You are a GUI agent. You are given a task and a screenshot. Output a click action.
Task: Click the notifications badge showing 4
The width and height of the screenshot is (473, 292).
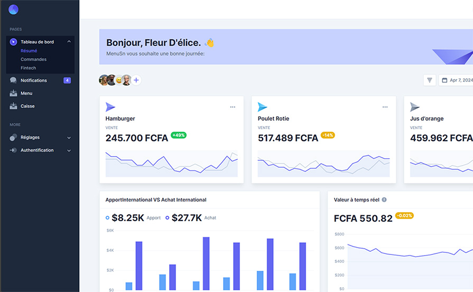(67, 80)
